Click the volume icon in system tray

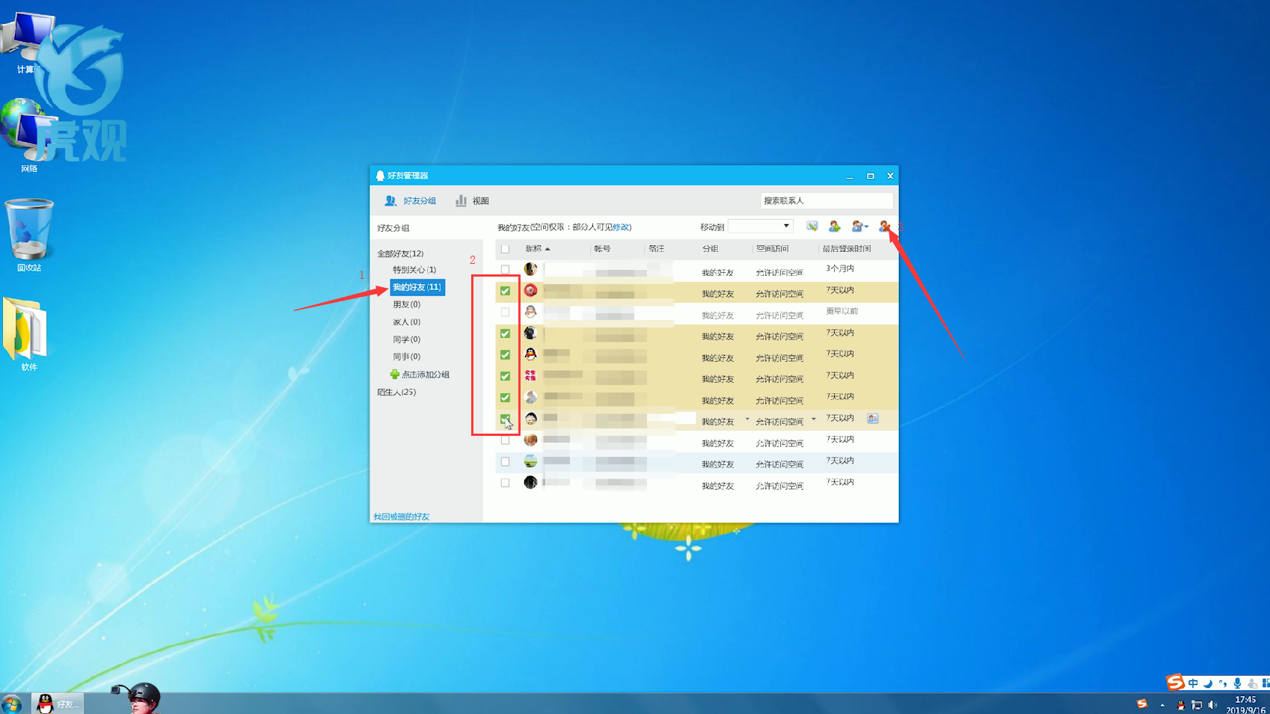1212,704
